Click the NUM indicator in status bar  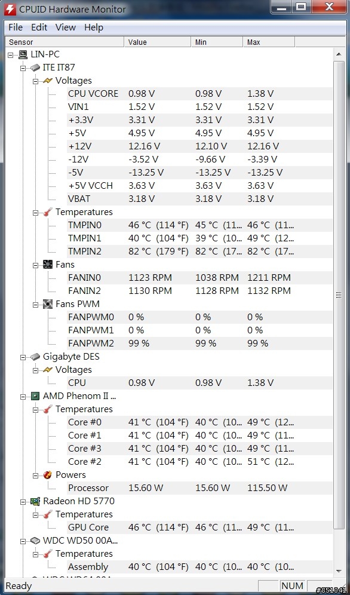point(292,585)
